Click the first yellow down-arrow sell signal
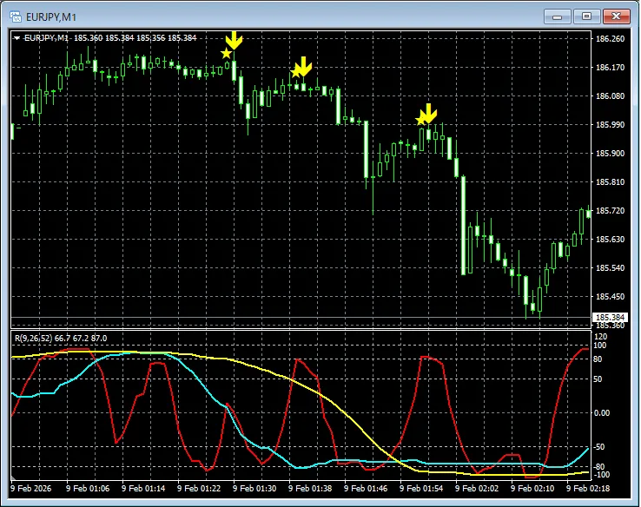The image size is (641, 507). pos(235,41)
